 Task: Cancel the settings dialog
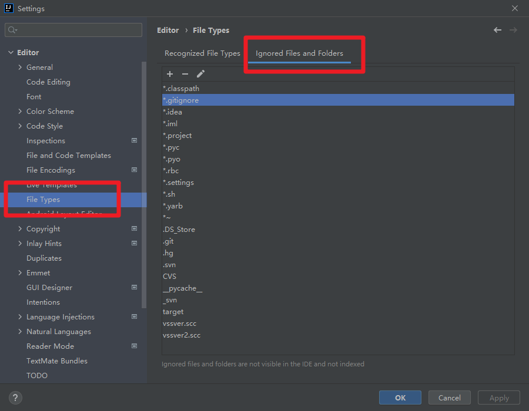tap(450, 397)
